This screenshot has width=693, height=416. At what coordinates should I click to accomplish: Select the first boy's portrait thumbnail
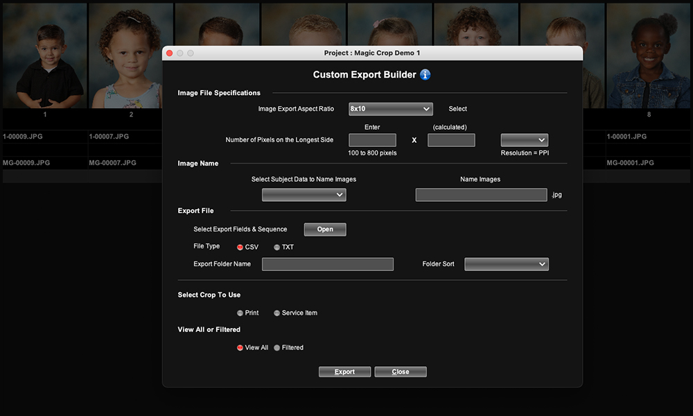coord(44,55)
